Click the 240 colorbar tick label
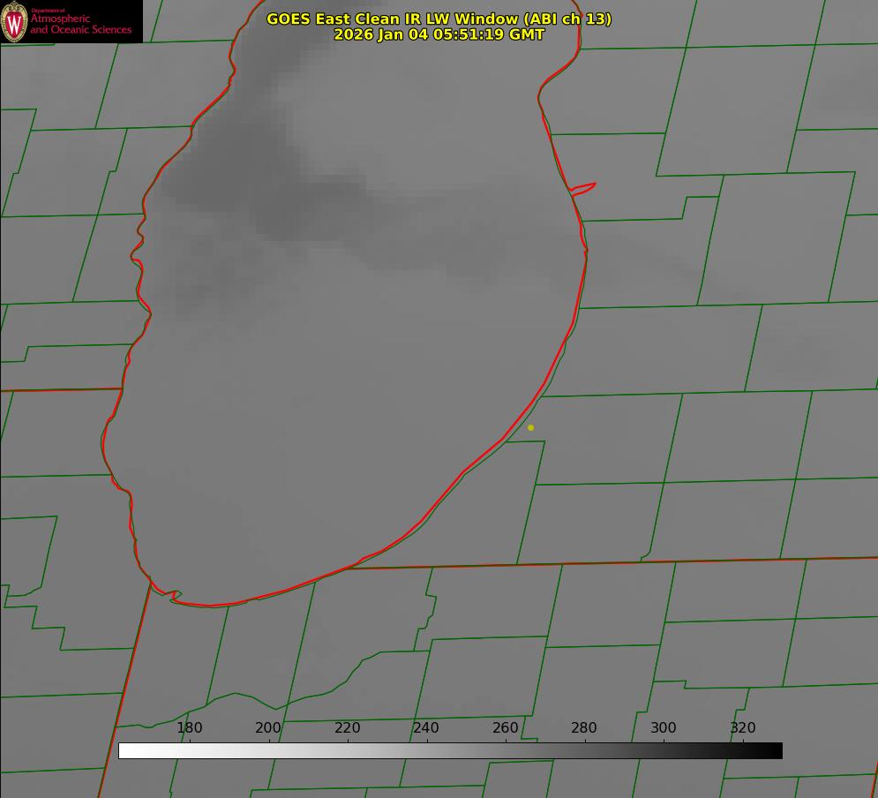The image size is (878, 798). 426,728
